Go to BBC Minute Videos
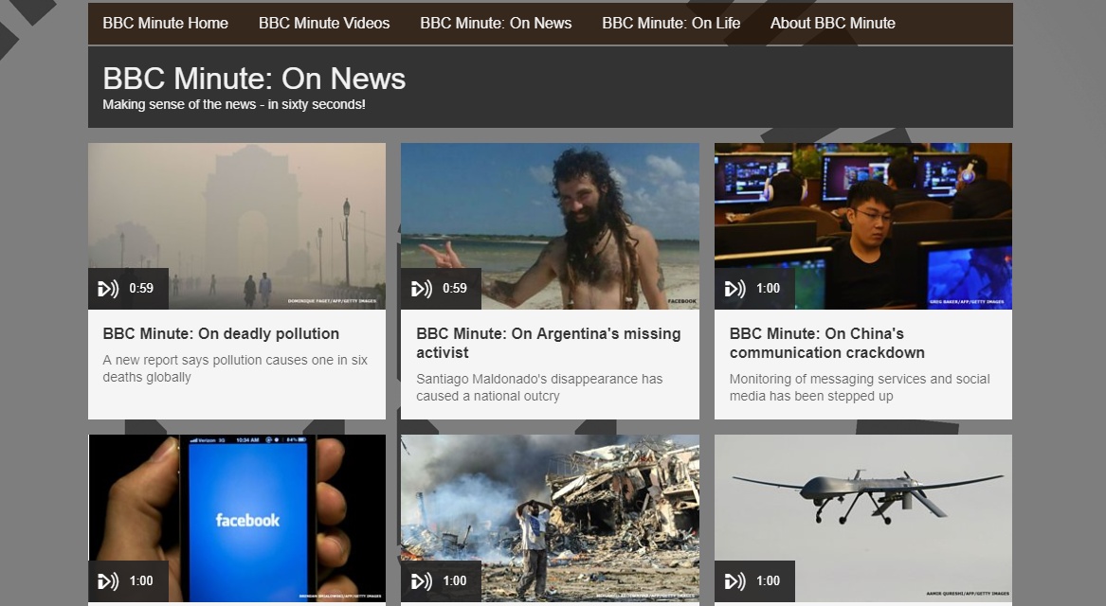Image resolution: width=1106 pixels, height=606 pixels. pyautogui.click(x=324, y=24)
